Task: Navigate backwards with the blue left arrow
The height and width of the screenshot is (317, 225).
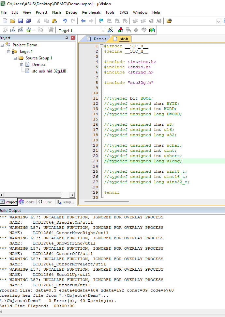Action: 83,21
